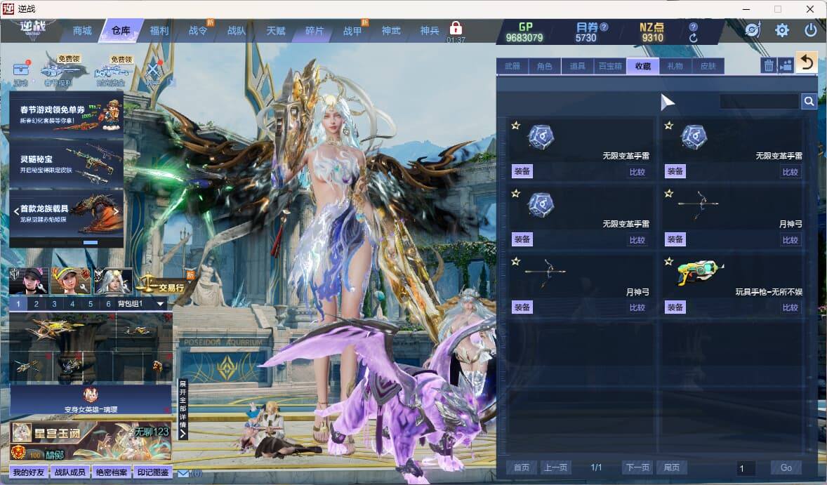Expand the 展开全部详情 side panel
The height and width of the screenshot is (485, 827).
point(183,409)
